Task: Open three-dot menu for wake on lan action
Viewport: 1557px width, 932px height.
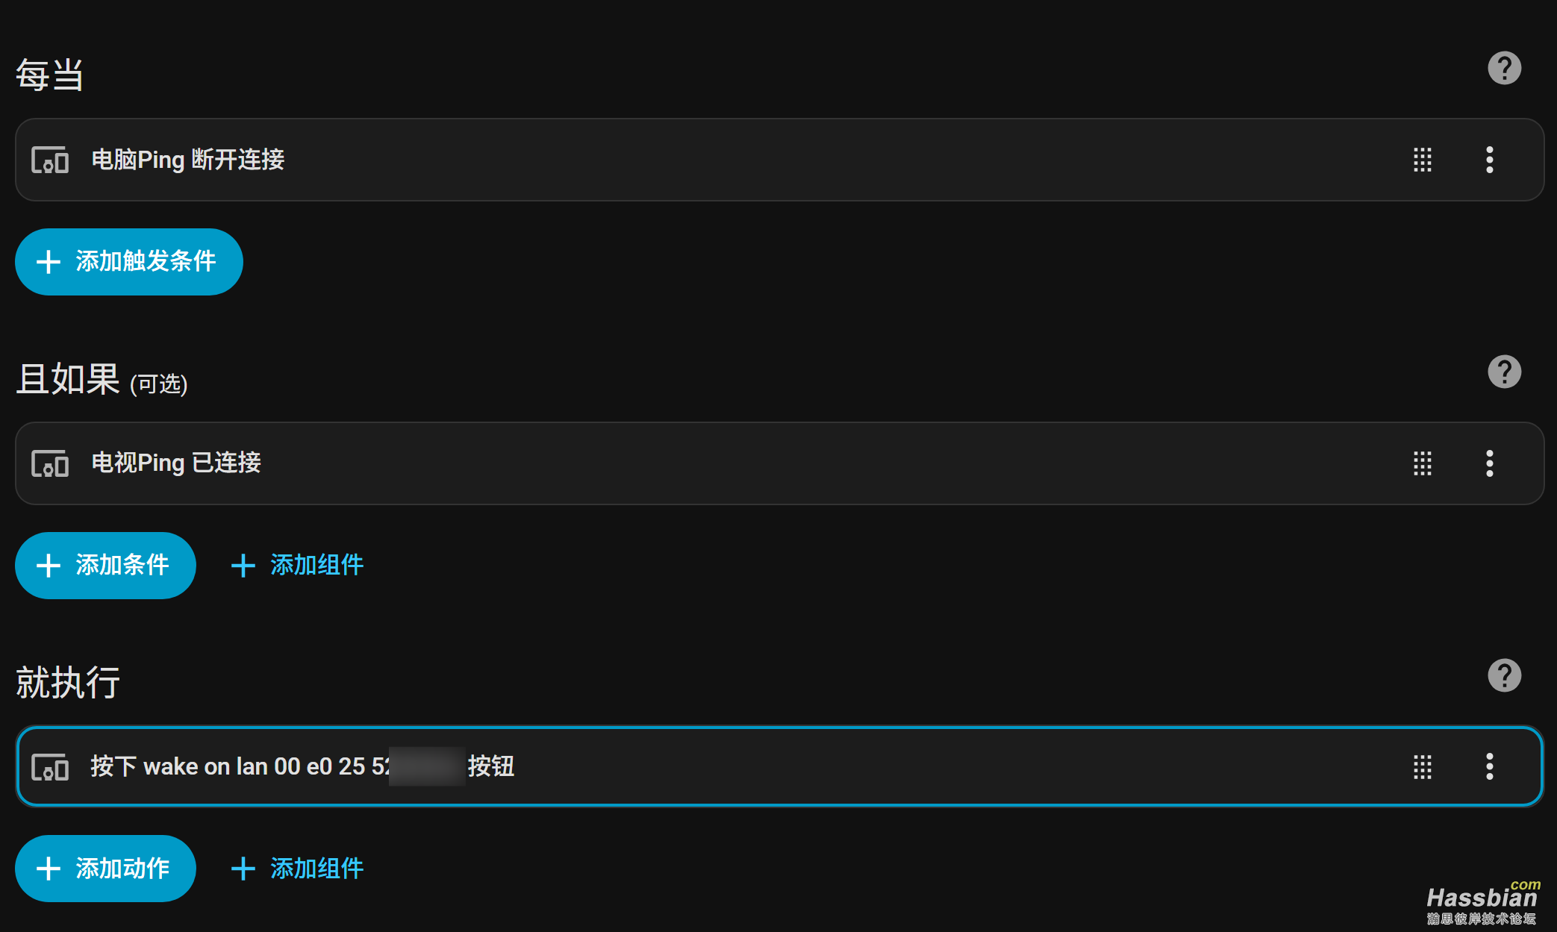Action: point(1489,766)
